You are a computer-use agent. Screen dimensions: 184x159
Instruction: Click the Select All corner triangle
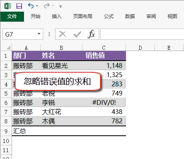point(8,47)
